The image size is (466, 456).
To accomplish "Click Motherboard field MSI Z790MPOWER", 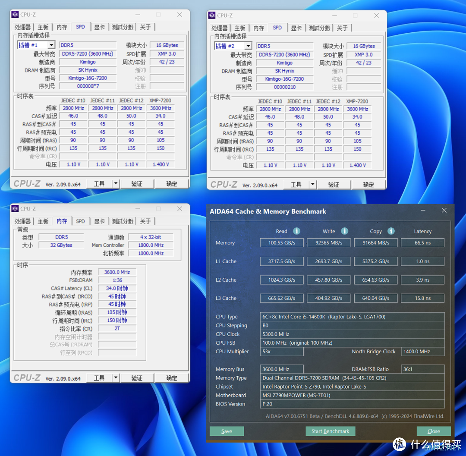I will click(352, 395).
